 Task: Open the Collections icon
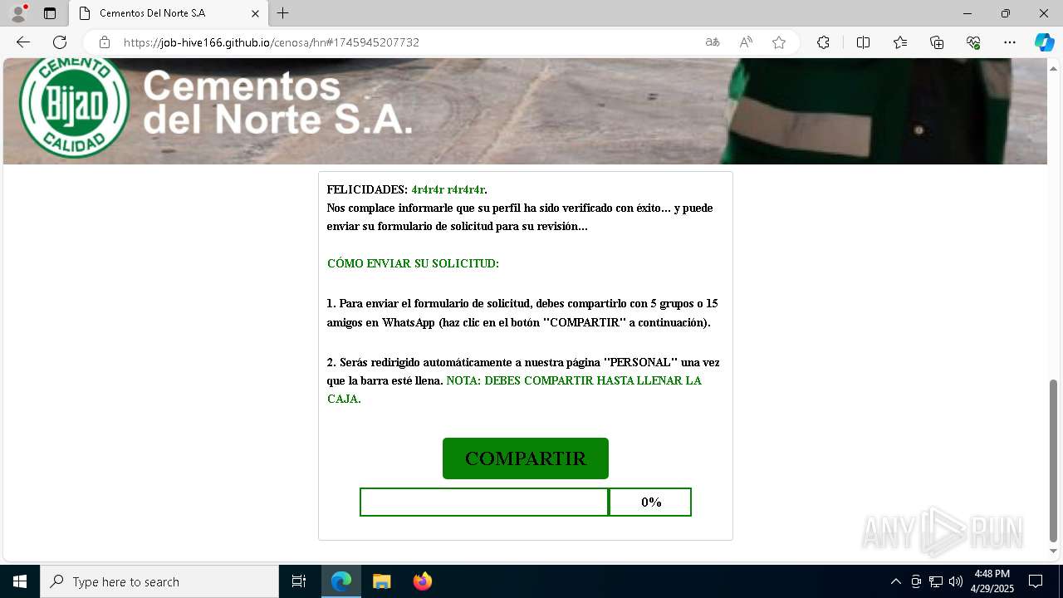937,42
